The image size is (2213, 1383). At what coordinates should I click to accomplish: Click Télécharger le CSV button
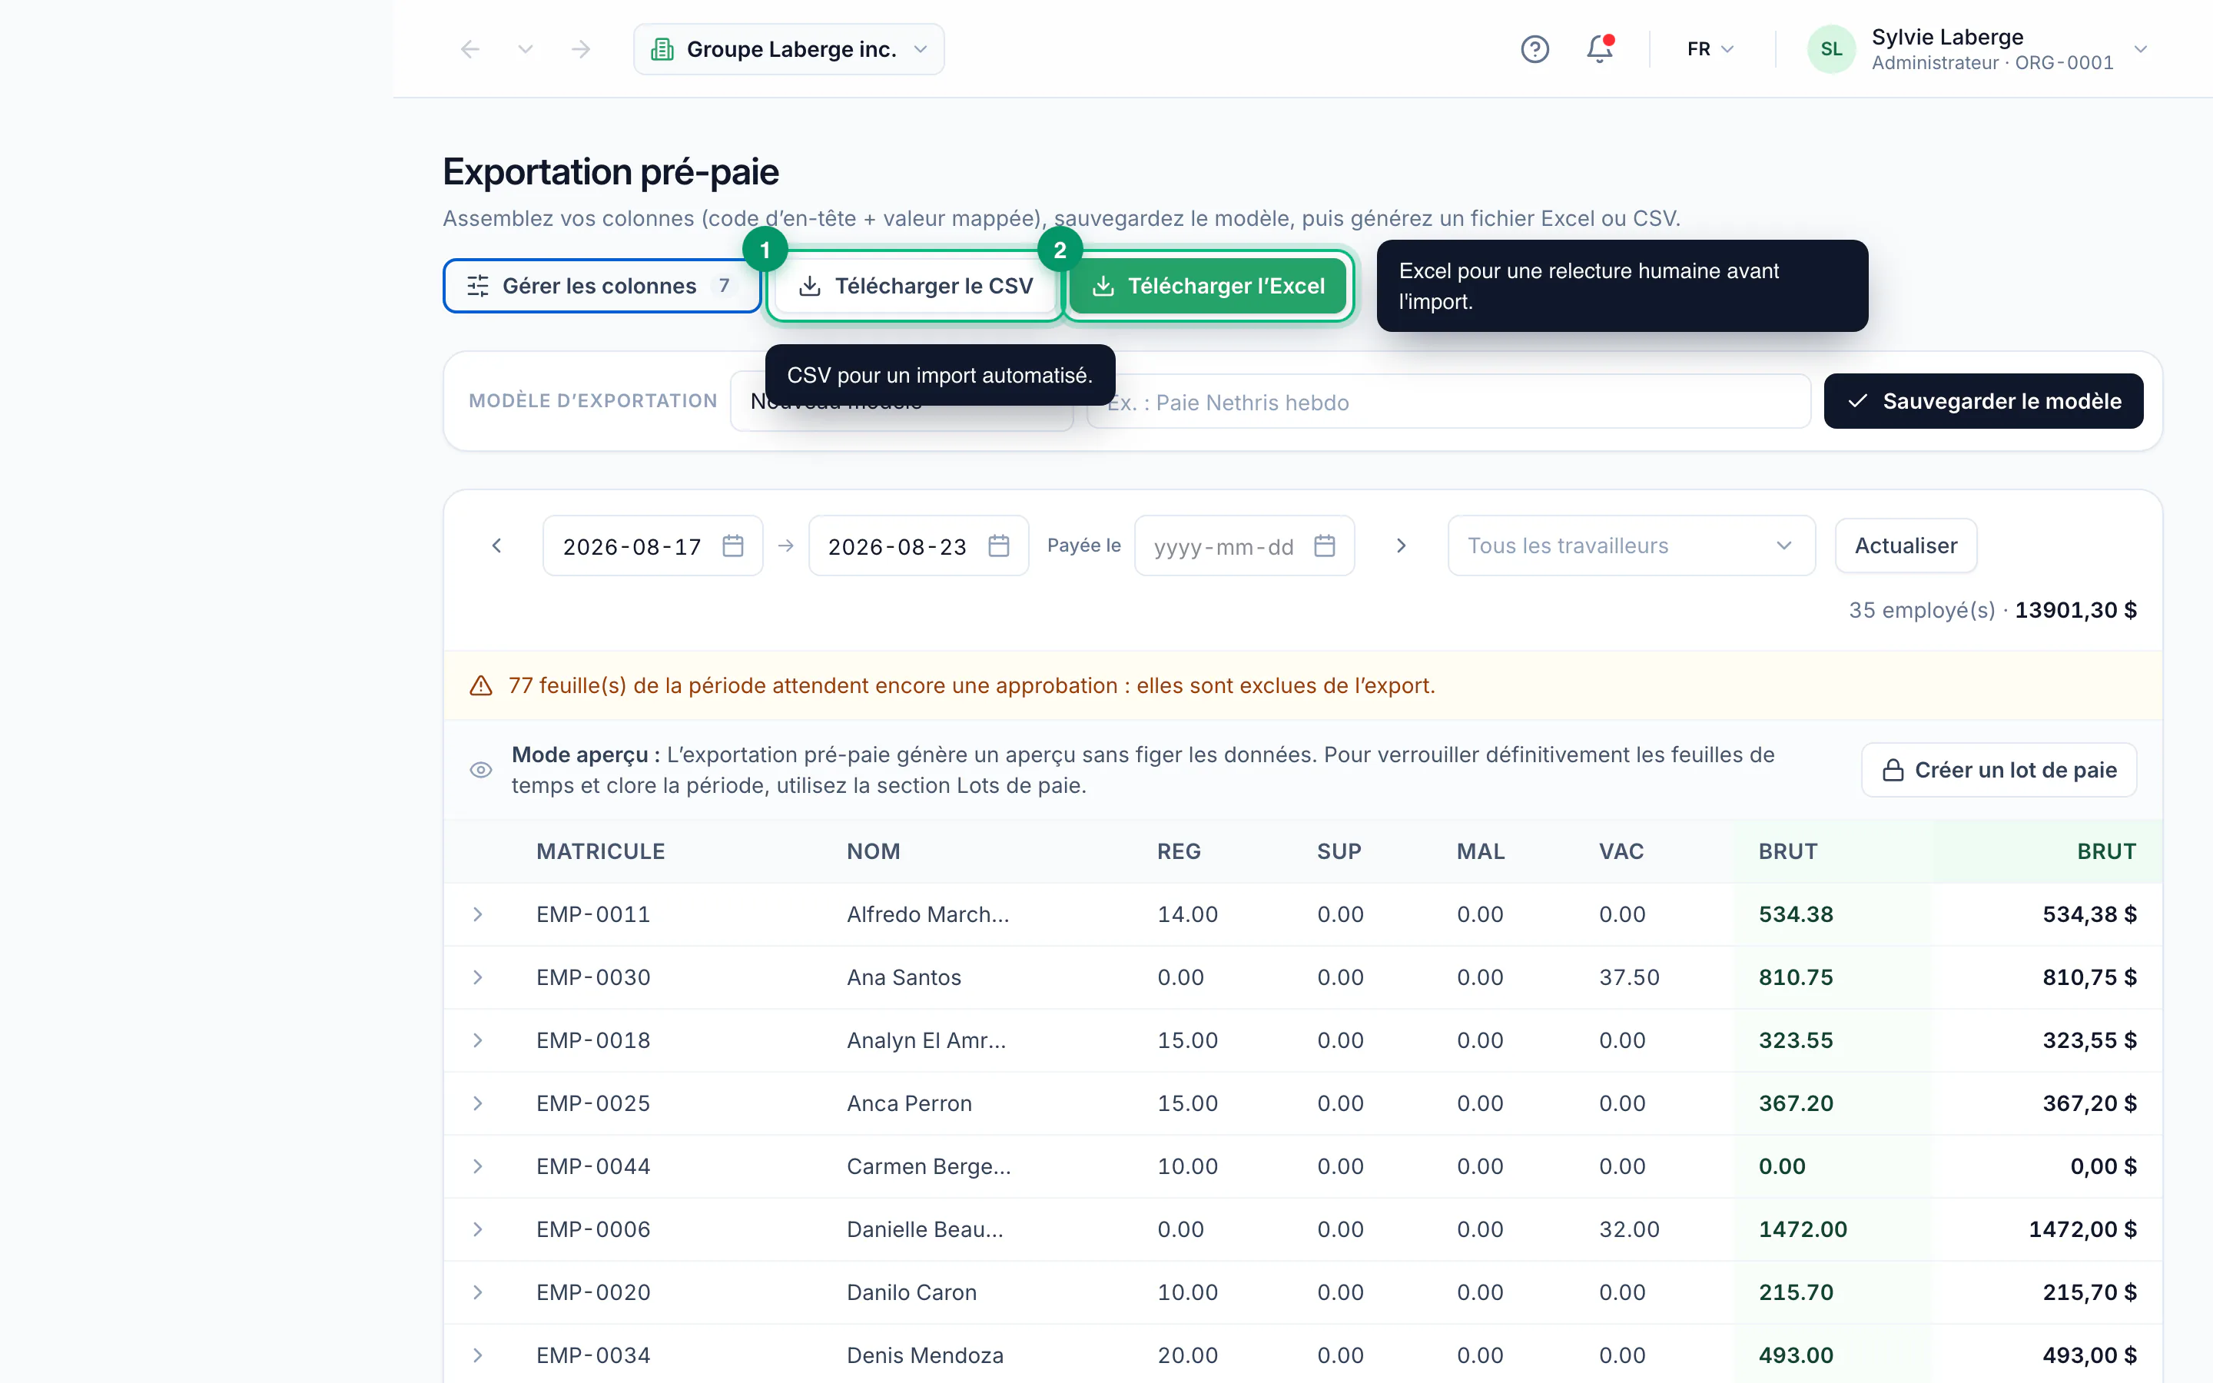[915, 287]
